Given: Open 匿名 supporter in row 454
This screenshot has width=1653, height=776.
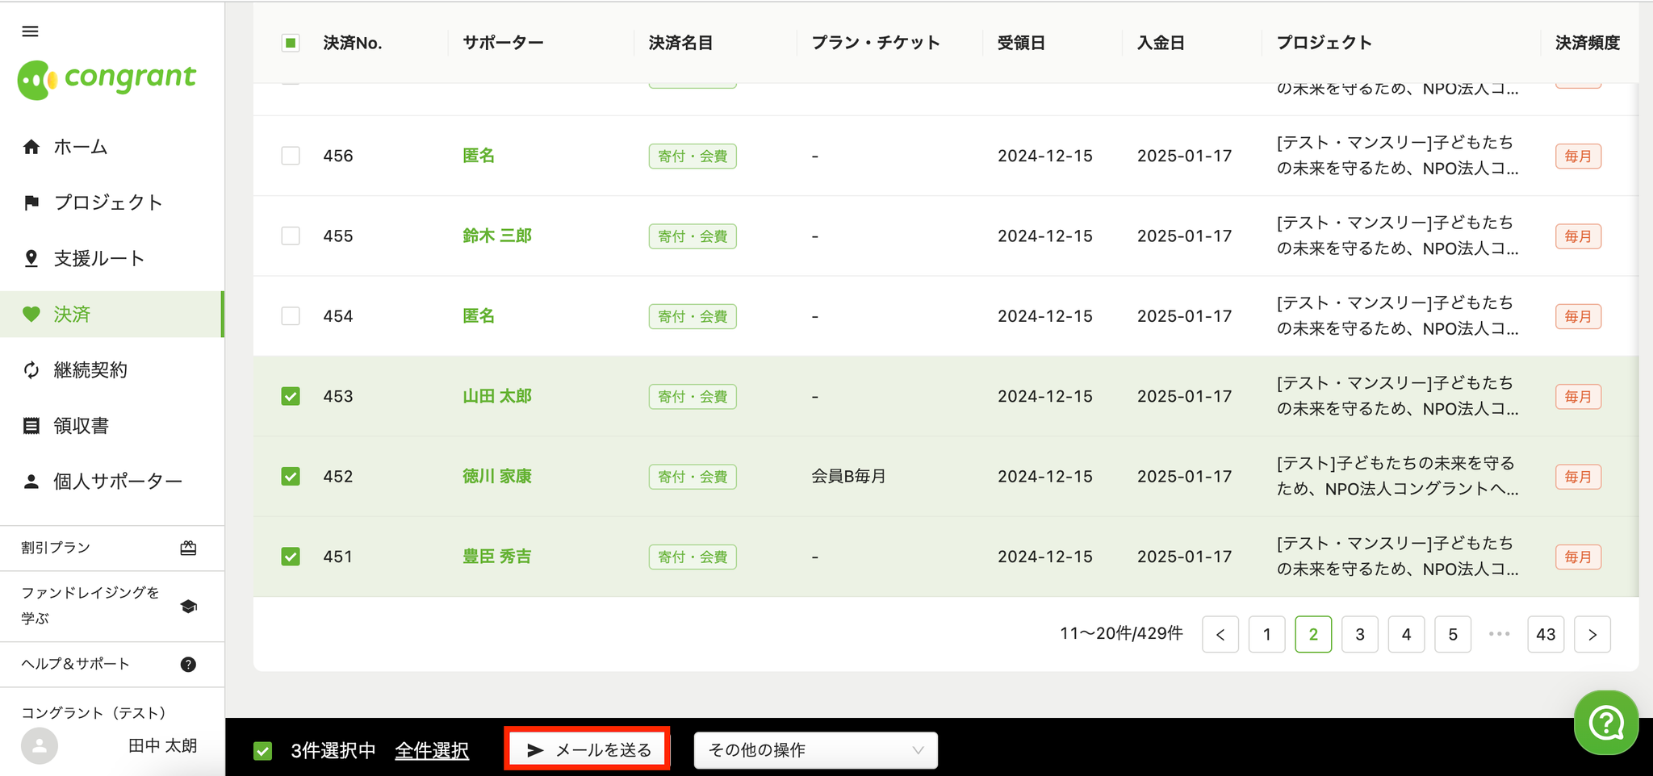Looking at the screenshot, I should click(x=479, y=315).
